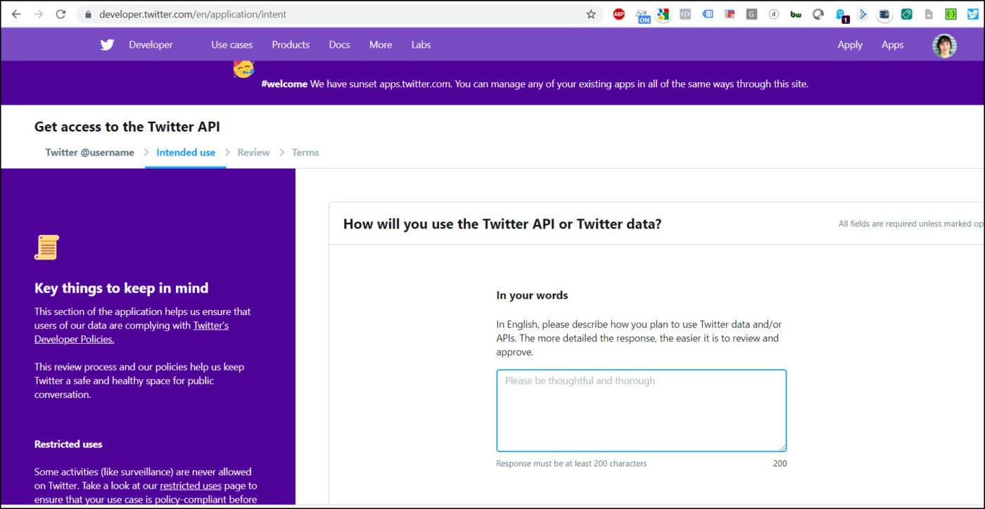
Task: Open the Developer home link
Action: click(x=151, y=44)
